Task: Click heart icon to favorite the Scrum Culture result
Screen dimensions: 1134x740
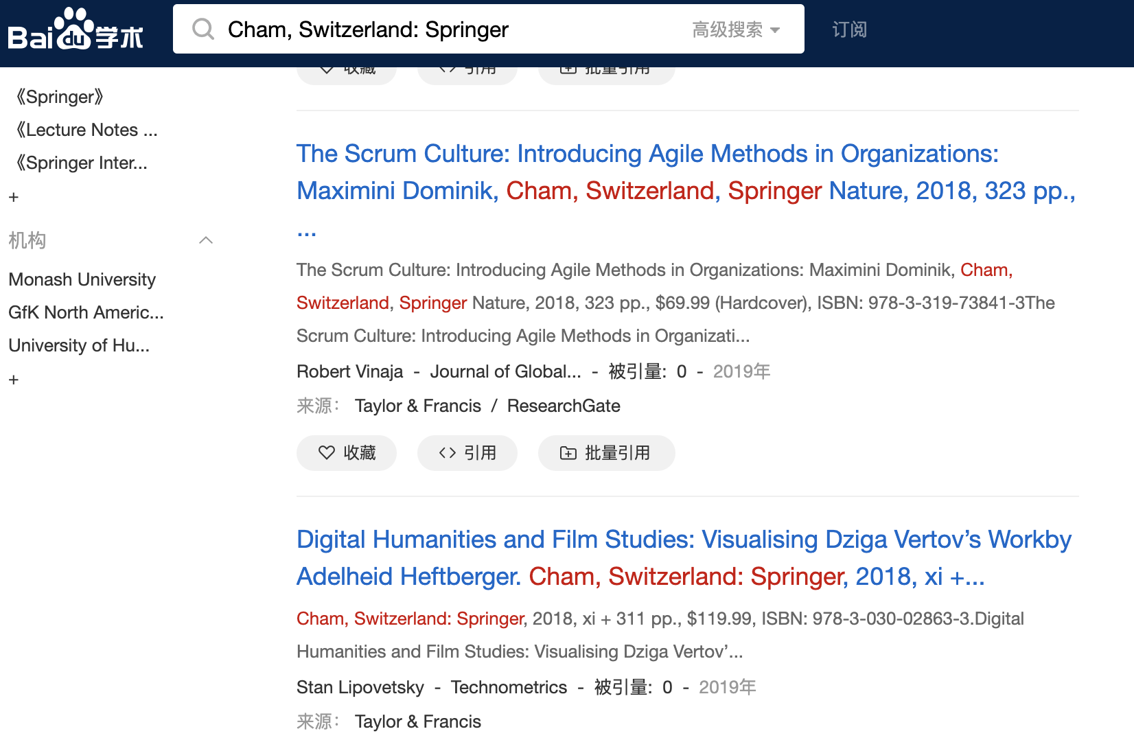Action: [325, 453]
